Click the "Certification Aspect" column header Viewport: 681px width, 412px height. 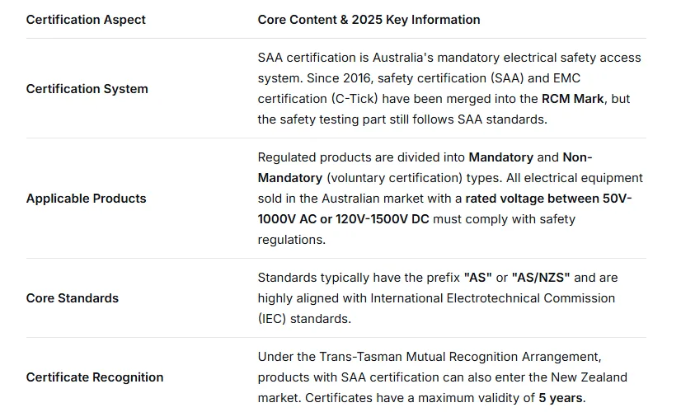(x=86, y=19)
